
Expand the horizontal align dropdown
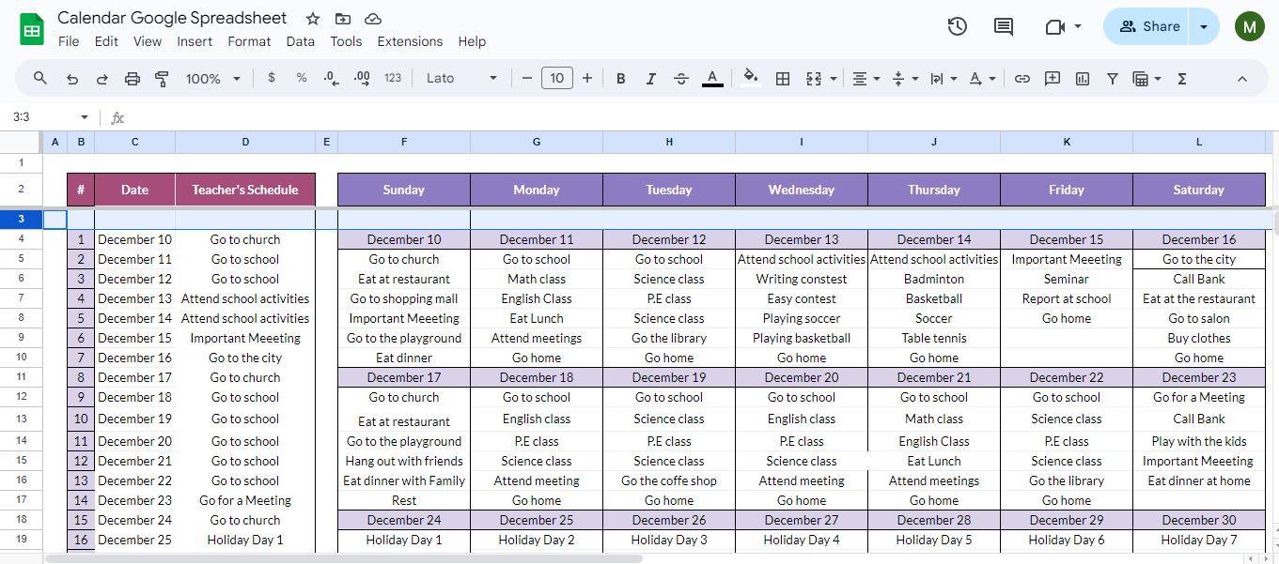(866, 79)
